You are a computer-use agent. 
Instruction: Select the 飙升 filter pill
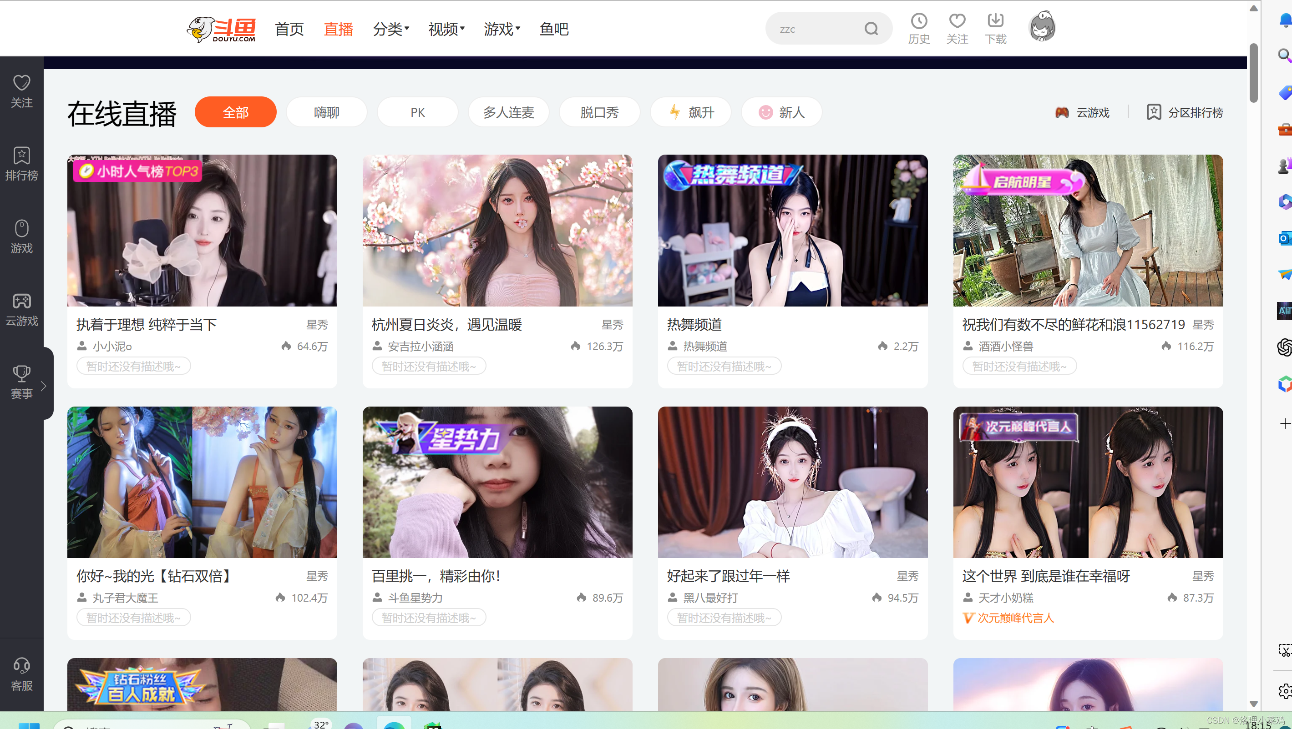pyautogui.click(x=691, y=112)
